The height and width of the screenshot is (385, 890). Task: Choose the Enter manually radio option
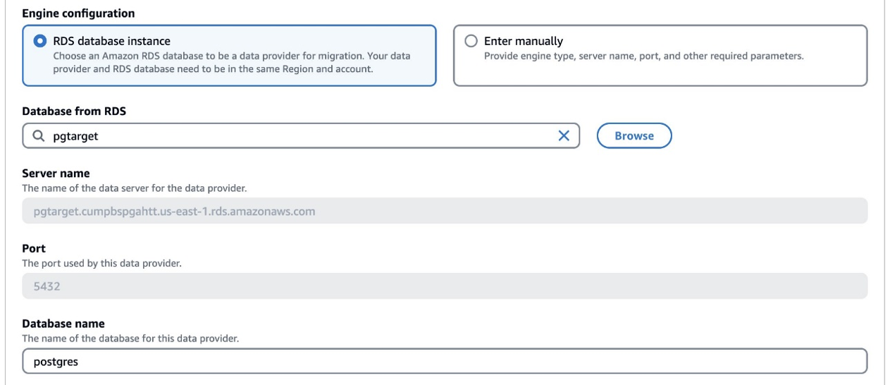click(471, 41)
